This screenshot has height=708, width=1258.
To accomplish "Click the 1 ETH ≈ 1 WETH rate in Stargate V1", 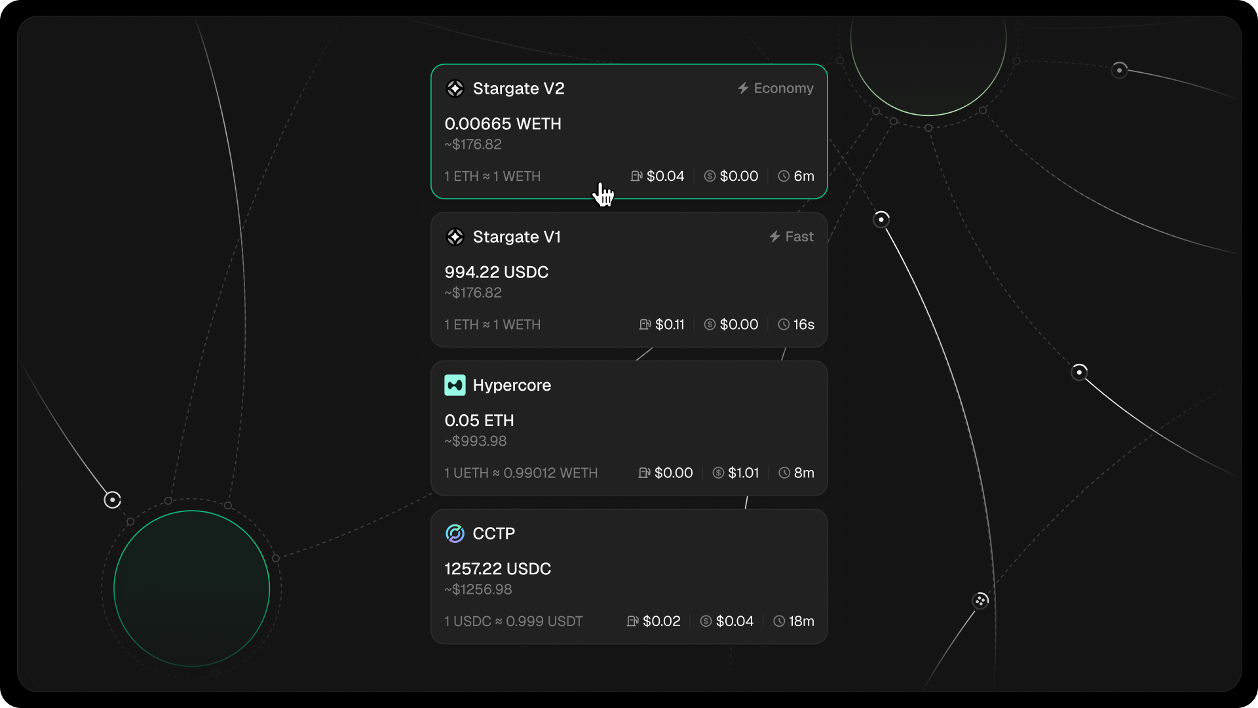I will [492, 324].
